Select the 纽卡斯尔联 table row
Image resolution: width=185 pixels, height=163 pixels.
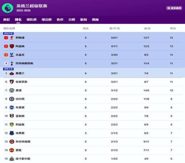[92, 159]
